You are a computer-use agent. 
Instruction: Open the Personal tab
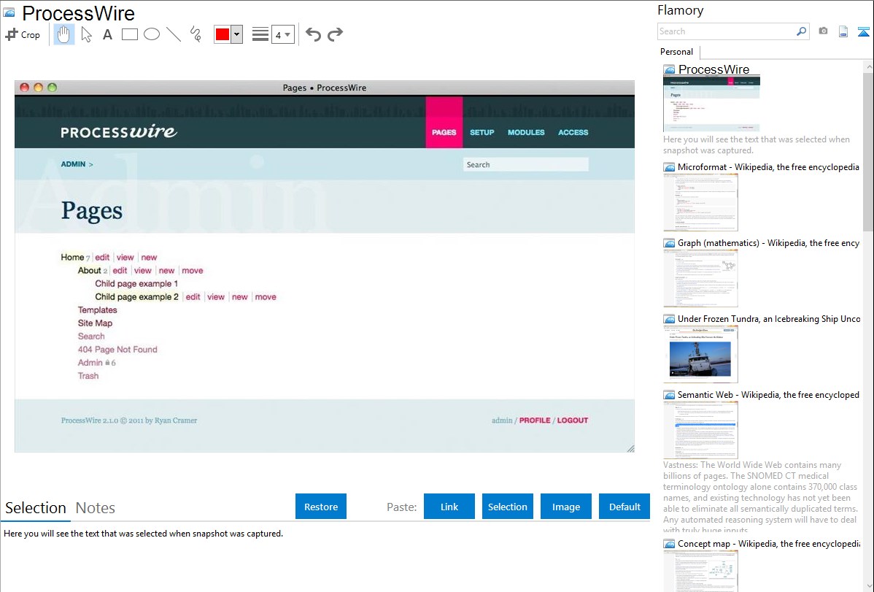pyautogui.click(x=677, y=52)
